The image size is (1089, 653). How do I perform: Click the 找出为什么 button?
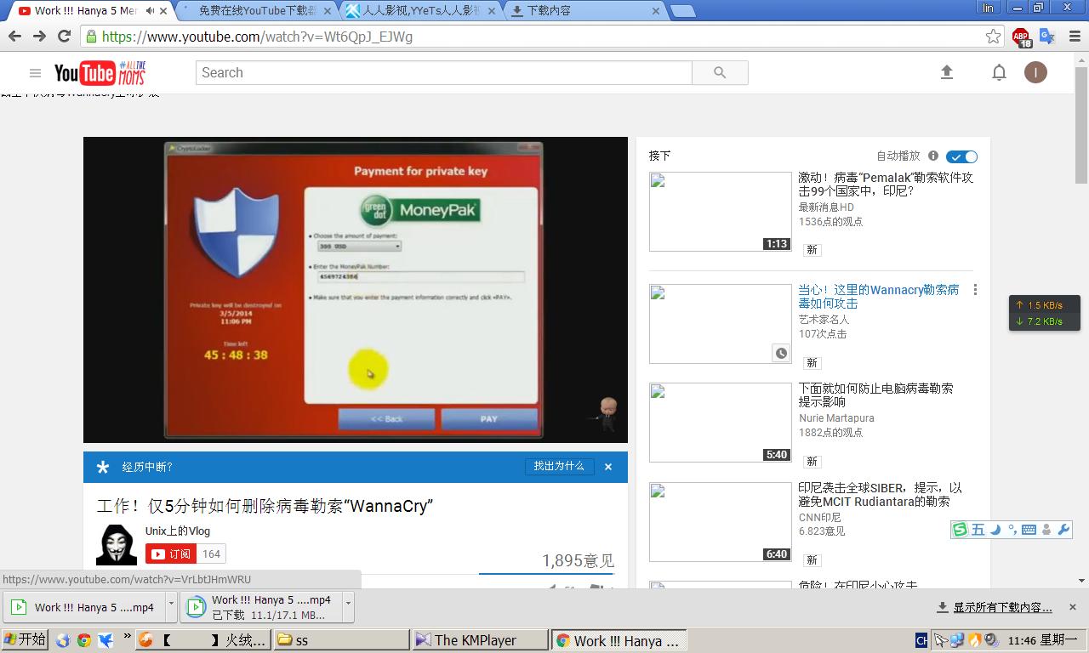pos(559,467)
